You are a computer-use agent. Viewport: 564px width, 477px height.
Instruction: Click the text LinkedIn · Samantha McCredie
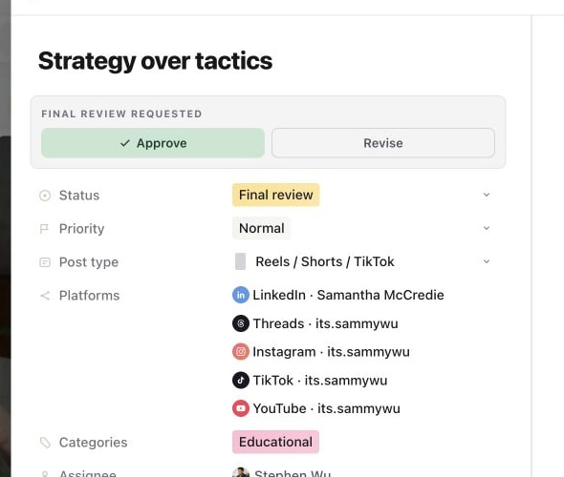[x=348, y=295]
